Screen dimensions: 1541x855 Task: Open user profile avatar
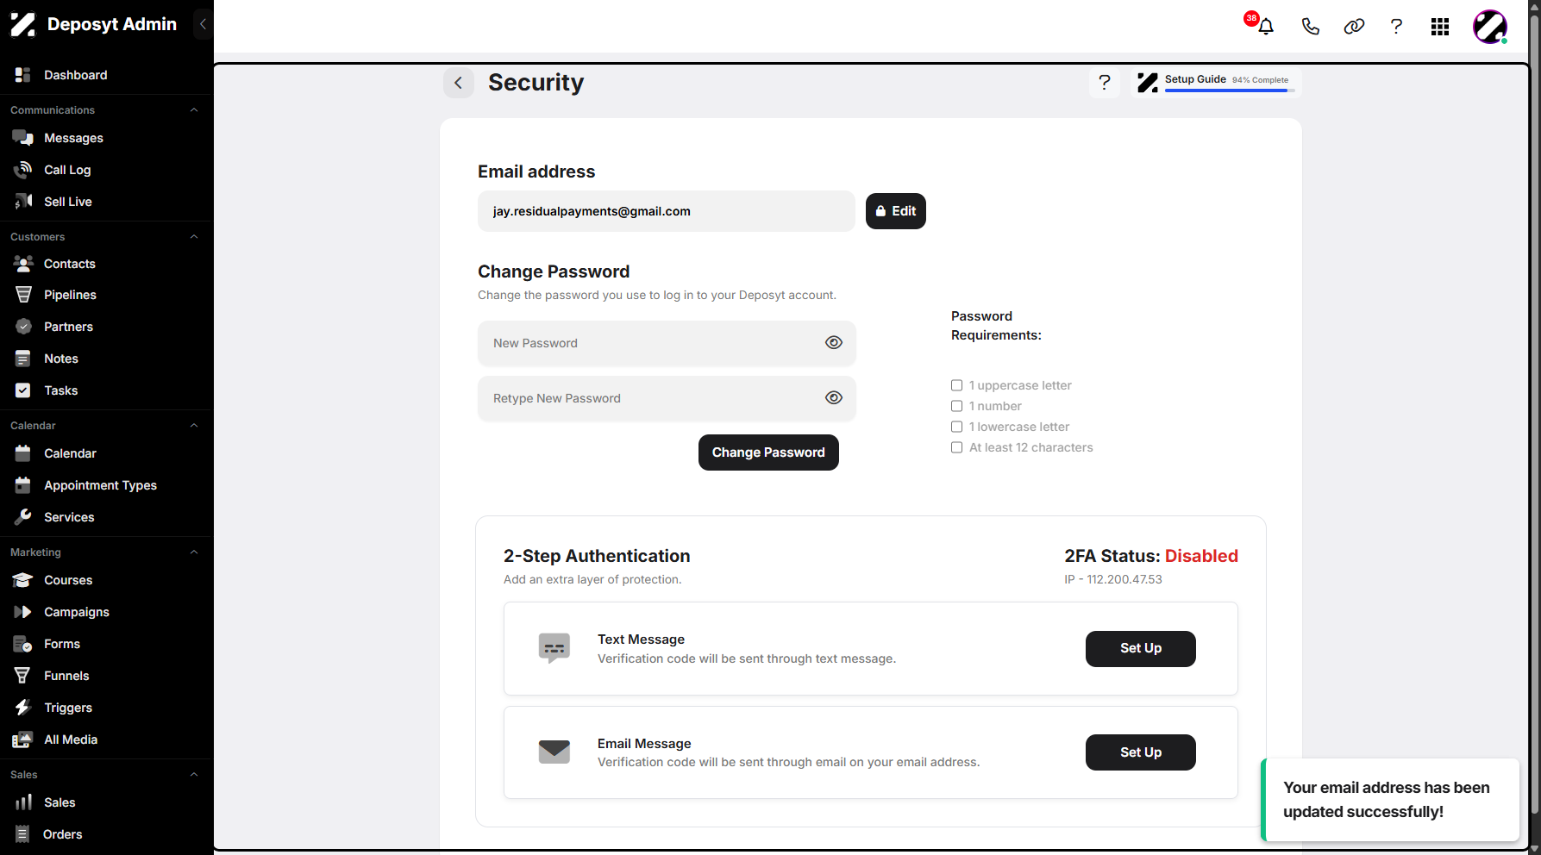pyautogui.click(x=1490, y=27)
